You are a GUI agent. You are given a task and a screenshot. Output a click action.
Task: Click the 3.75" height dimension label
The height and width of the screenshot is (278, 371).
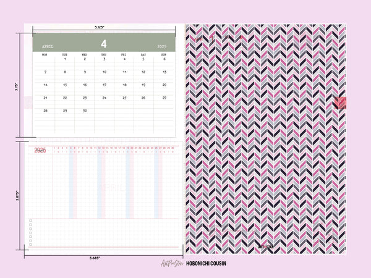coord(16,87)
